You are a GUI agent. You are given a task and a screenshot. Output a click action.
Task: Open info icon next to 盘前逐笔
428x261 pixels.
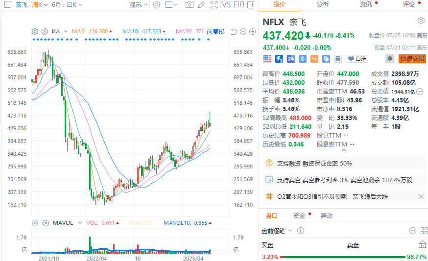[301, 231]
